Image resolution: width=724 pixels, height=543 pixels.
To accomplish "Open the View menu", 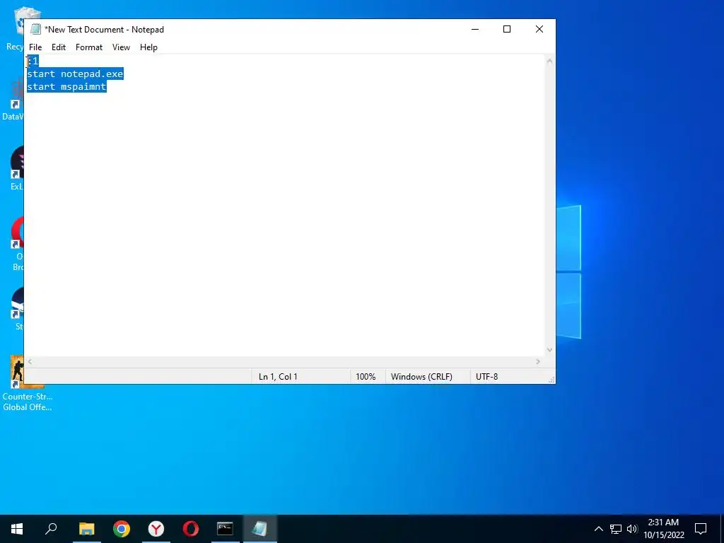I will click(121, 47).
